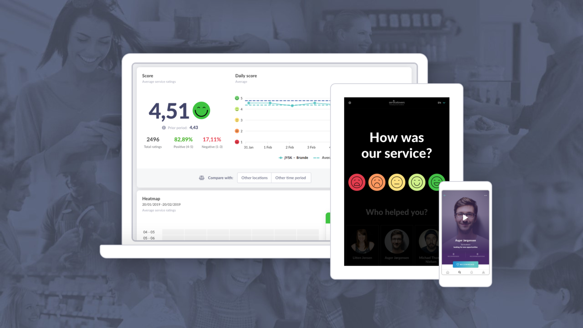Click the 'Other time period' compare button
583x328 pixels.
pyautogui.click(x=291, y=177)
